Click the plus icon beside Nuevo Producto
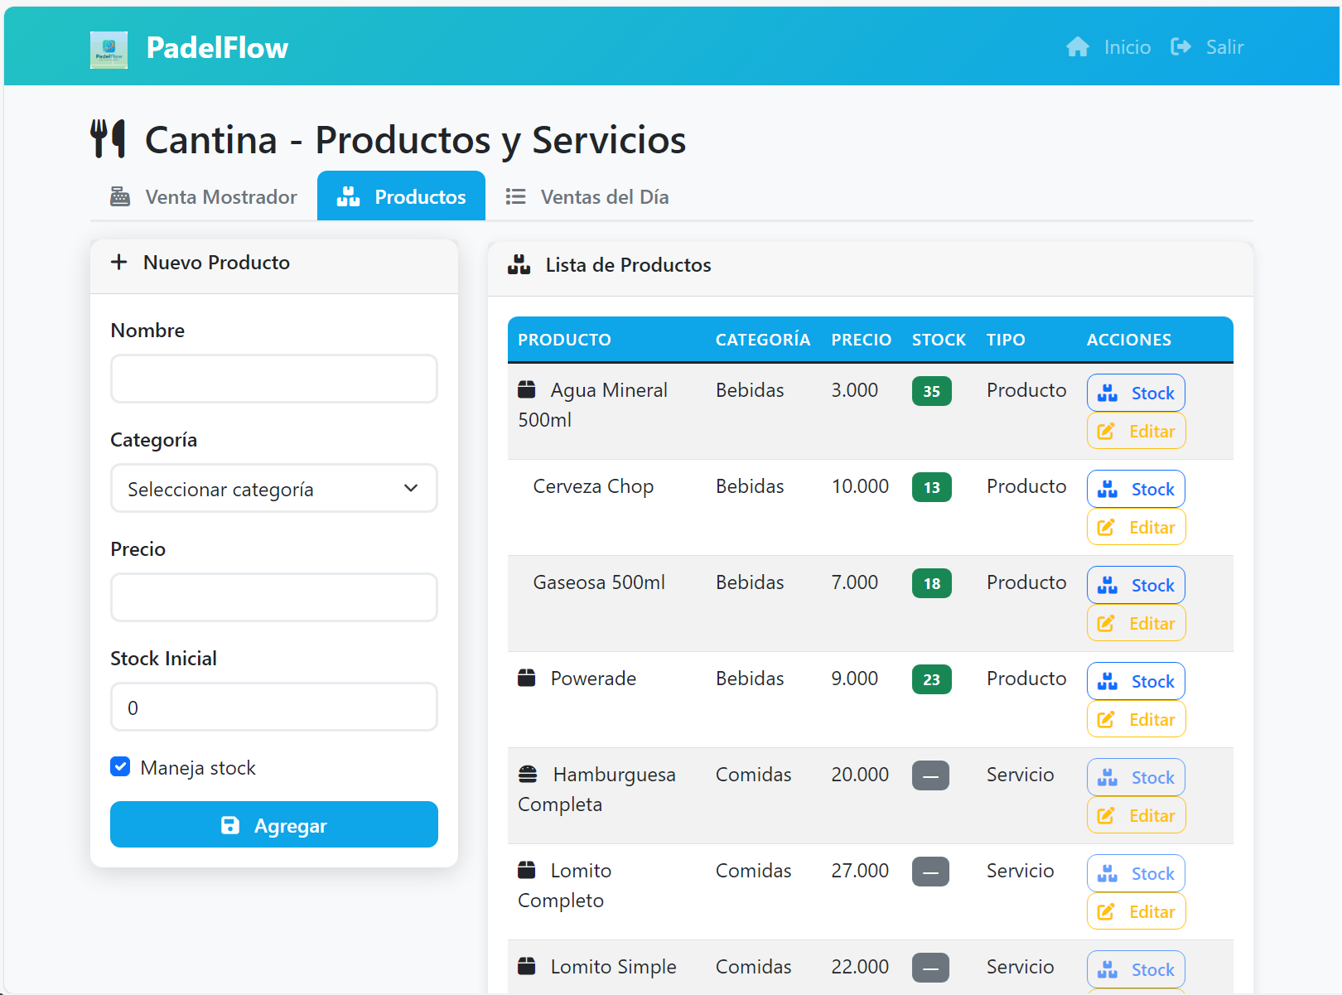 (x=119, y=263)
